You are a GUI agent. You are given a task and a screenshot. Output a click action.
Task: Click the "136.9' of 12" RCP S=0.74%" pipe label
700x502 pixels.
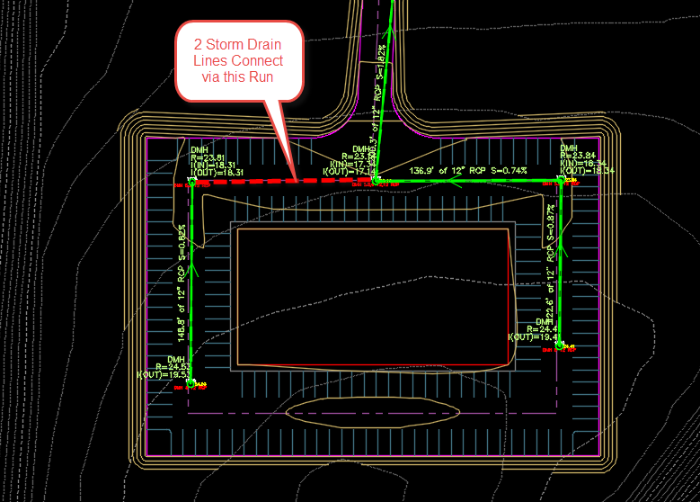click(468, 171)
